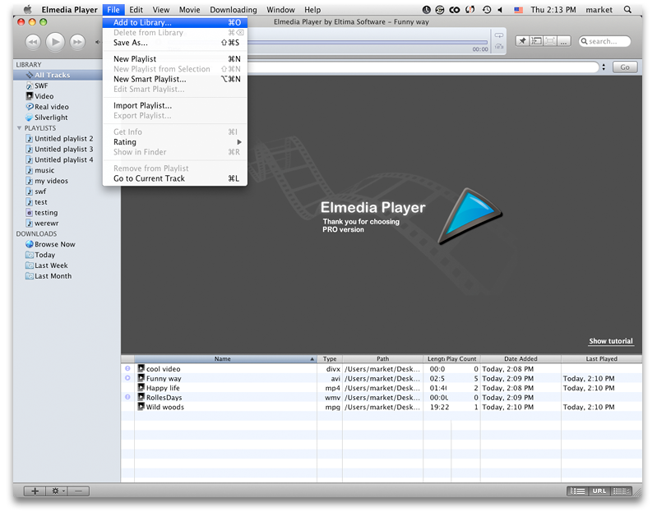Open the Window menu
The width and height of the screenshot is (657, 512).
point(280,10)
